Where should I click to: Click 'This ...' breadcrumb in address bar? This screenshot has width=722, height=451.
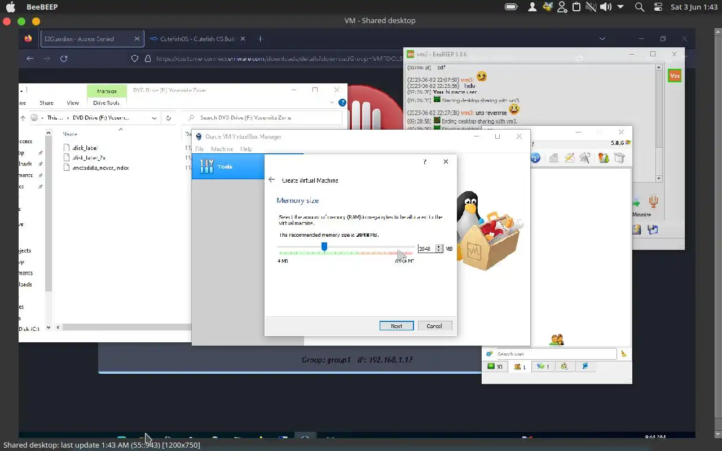(x=55, y=118)
